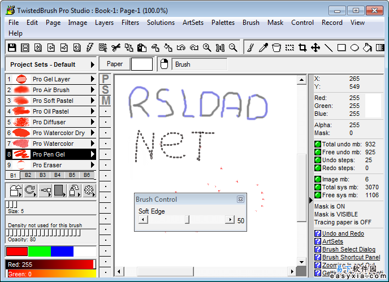
Task: Expand Project Sets - Default arrow
Action: tap(92, 64)
